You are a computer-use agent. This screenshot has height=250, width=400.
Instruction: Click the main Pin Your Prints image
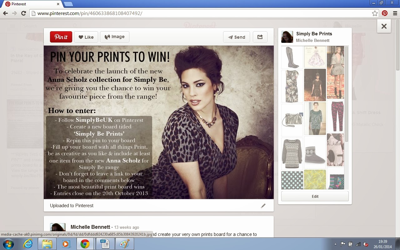click(x=159, y=122)
